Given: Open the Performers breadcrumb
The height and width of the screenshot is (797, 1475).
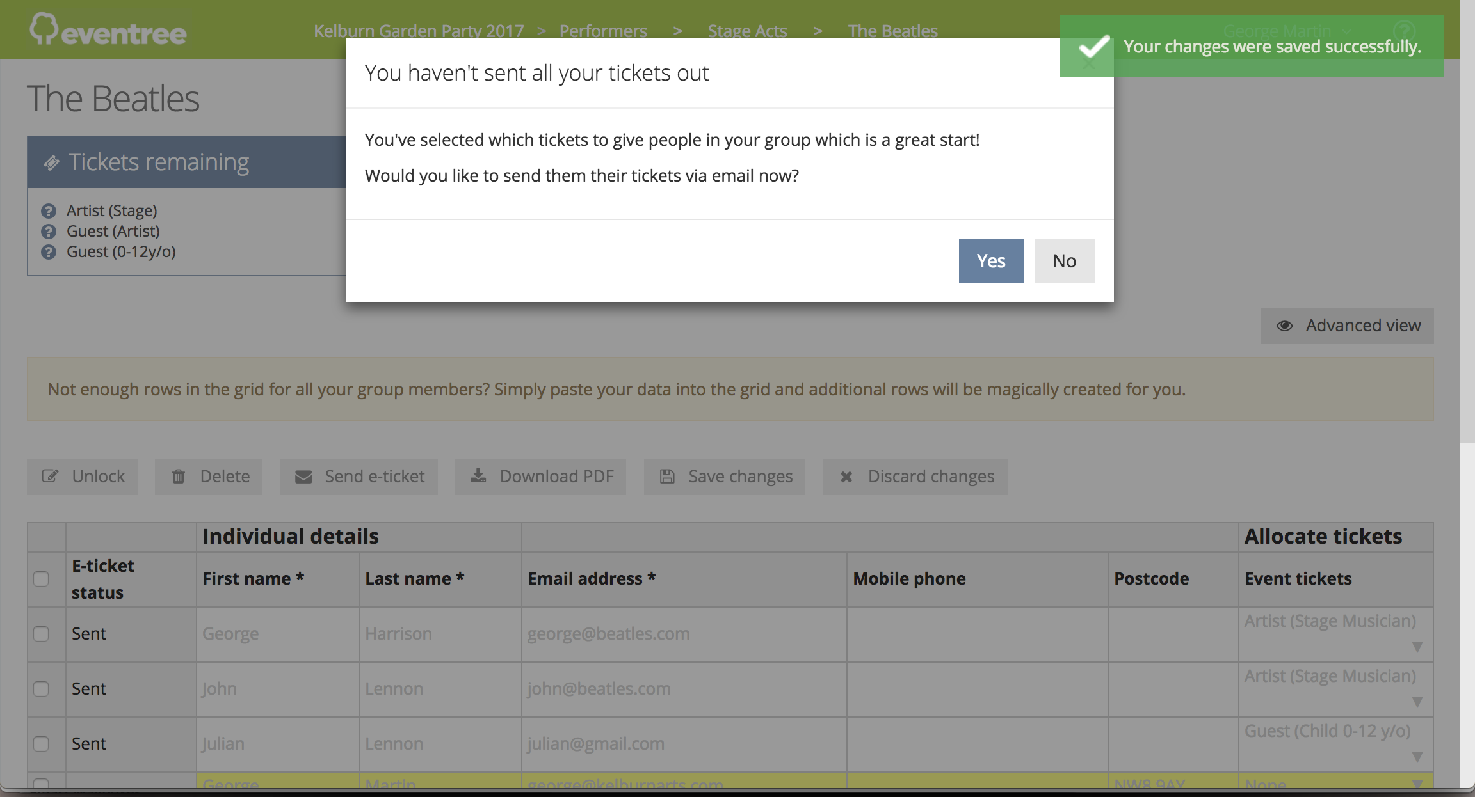Looking at the screenshot, I should coord(603,31).
